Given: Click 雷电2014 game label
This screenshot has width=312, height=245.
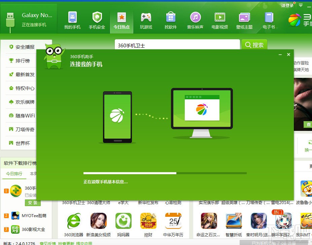Looking at the screenshot, I should (x=282, y=203).
